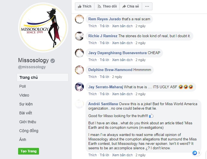Click Xem bản dịch under Jay Serrato-Maharaj's comment
The image size is (207, 159).
click(x=122, y=94)
